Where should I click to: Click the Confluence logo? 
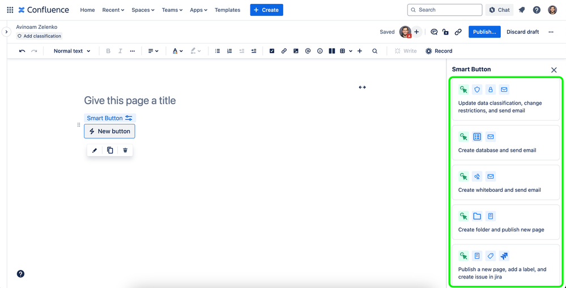(x=44, y=10)
